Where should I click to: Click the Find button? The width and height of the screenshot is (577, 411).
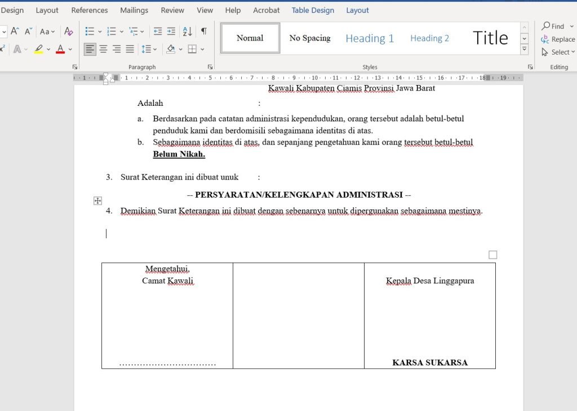coord(553,26)
